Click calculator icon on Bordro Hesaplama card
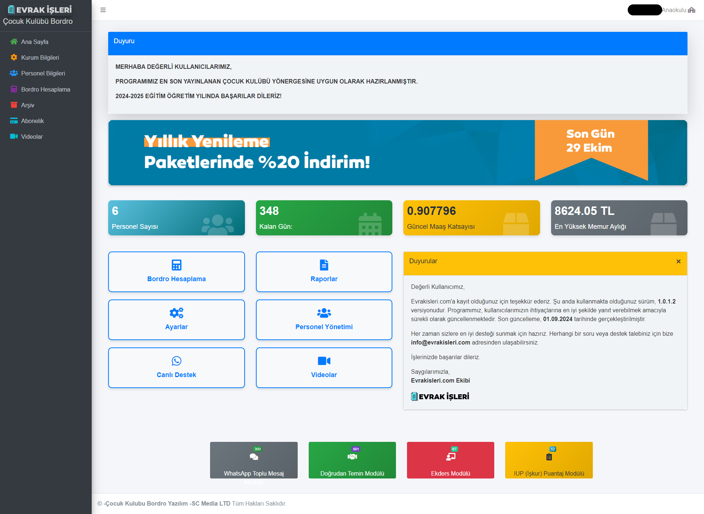Image resolution: width=704 pixels, height=514 pixels. [x=176, y=265]
